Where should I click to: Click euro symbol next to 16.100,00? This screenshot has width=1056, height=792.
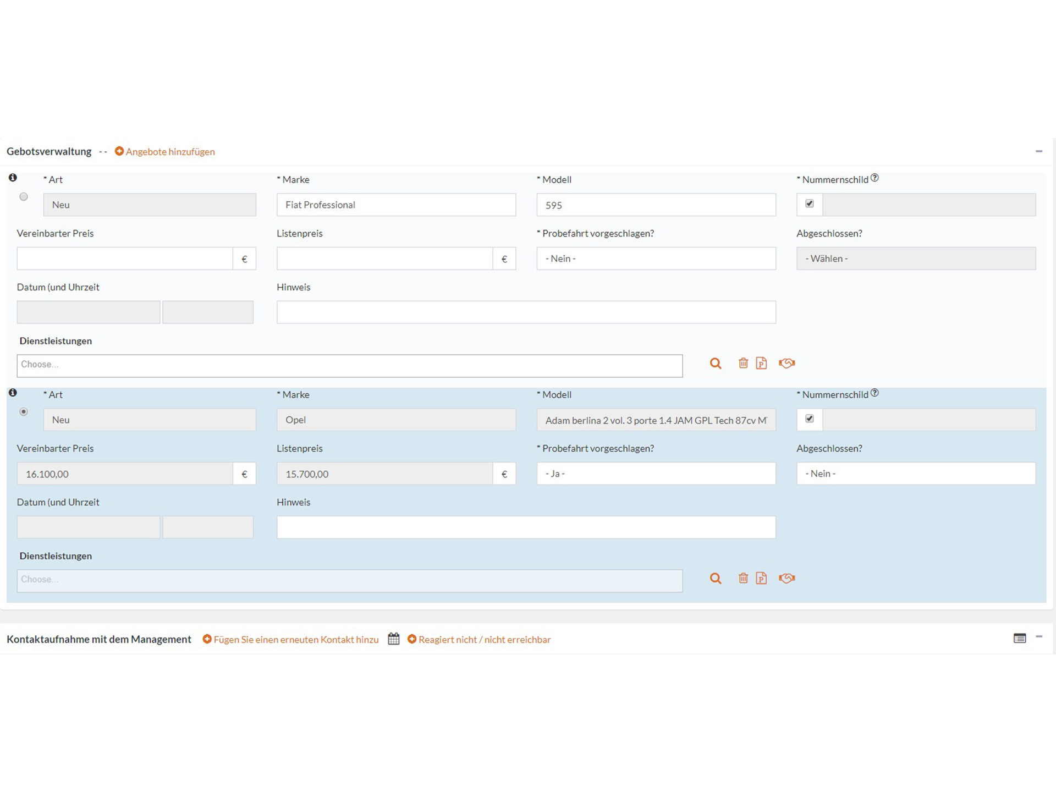click(244, 474)
